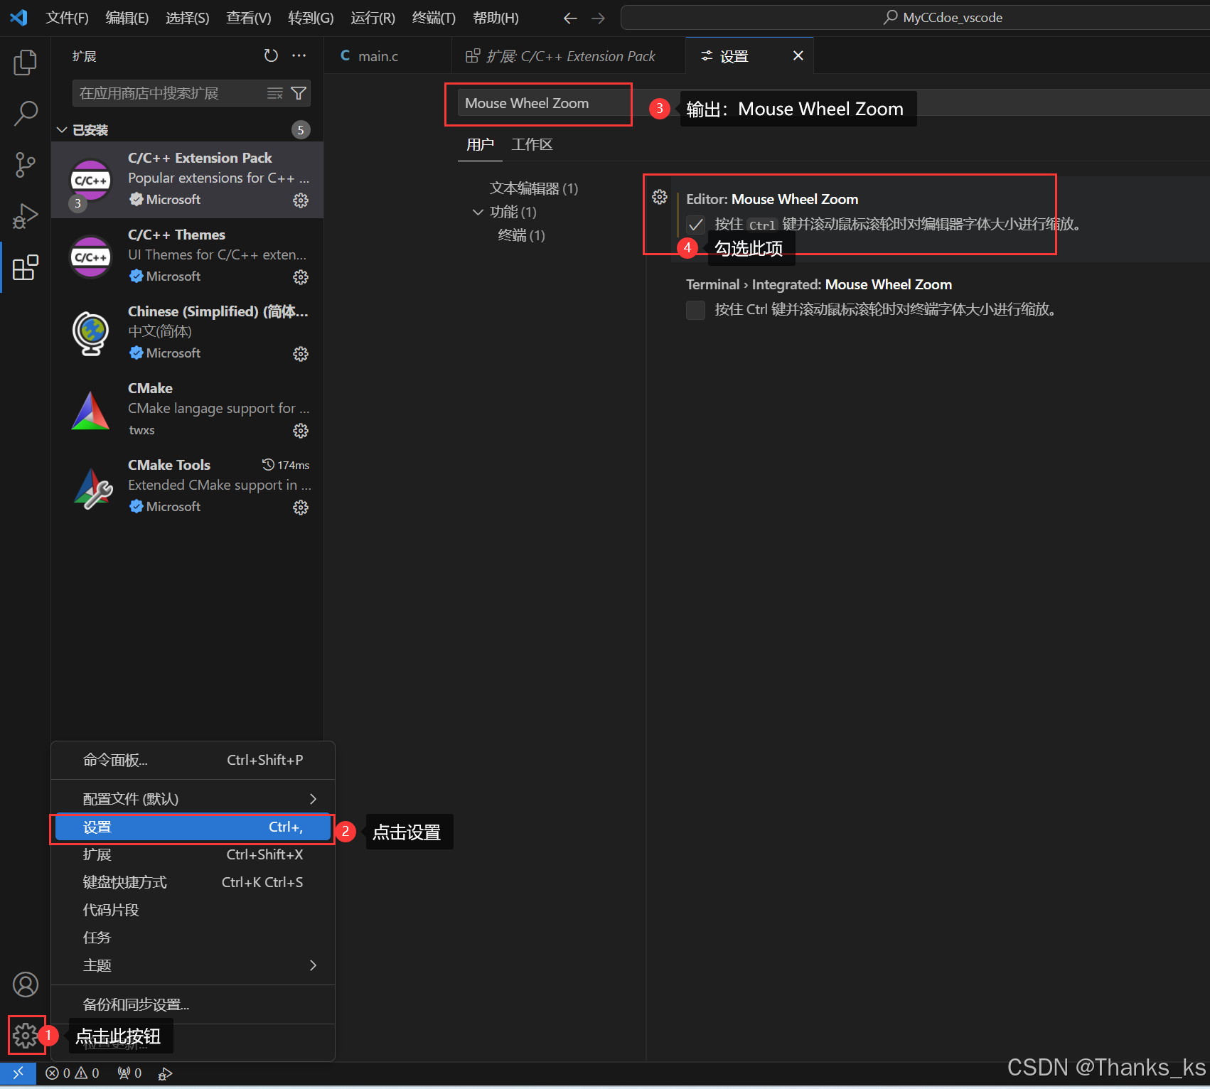Image resolution: width=1210 pixels, height=1089 pixels.
Task: Open gear menu for Editor Mouse Wheel Zoom
Action: pyautogui.click(x=660, y=197)
